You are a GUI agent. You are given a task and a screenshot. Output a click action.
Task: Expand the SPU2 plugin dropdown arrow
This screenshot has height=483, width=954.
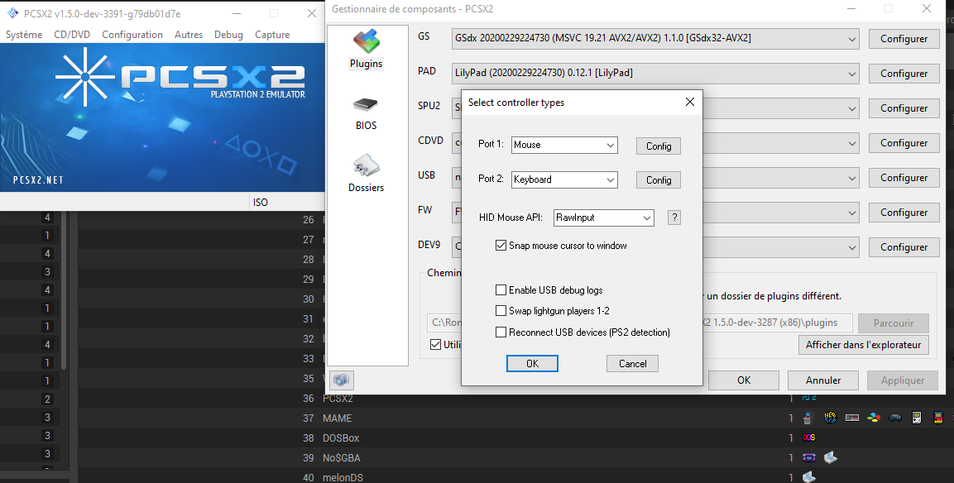pyautogui.click(x=851, y=108)
